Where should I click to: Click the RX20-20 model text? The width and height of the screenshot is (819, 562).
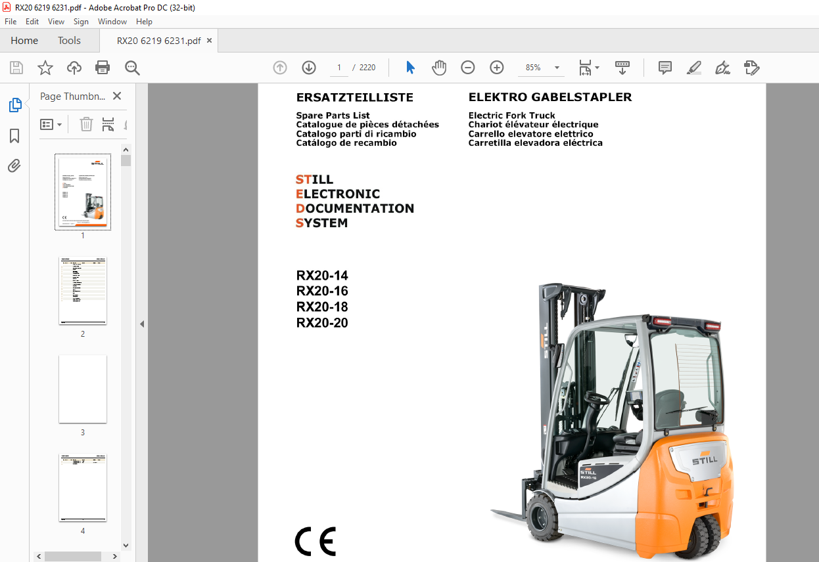(x=322, y=323)
